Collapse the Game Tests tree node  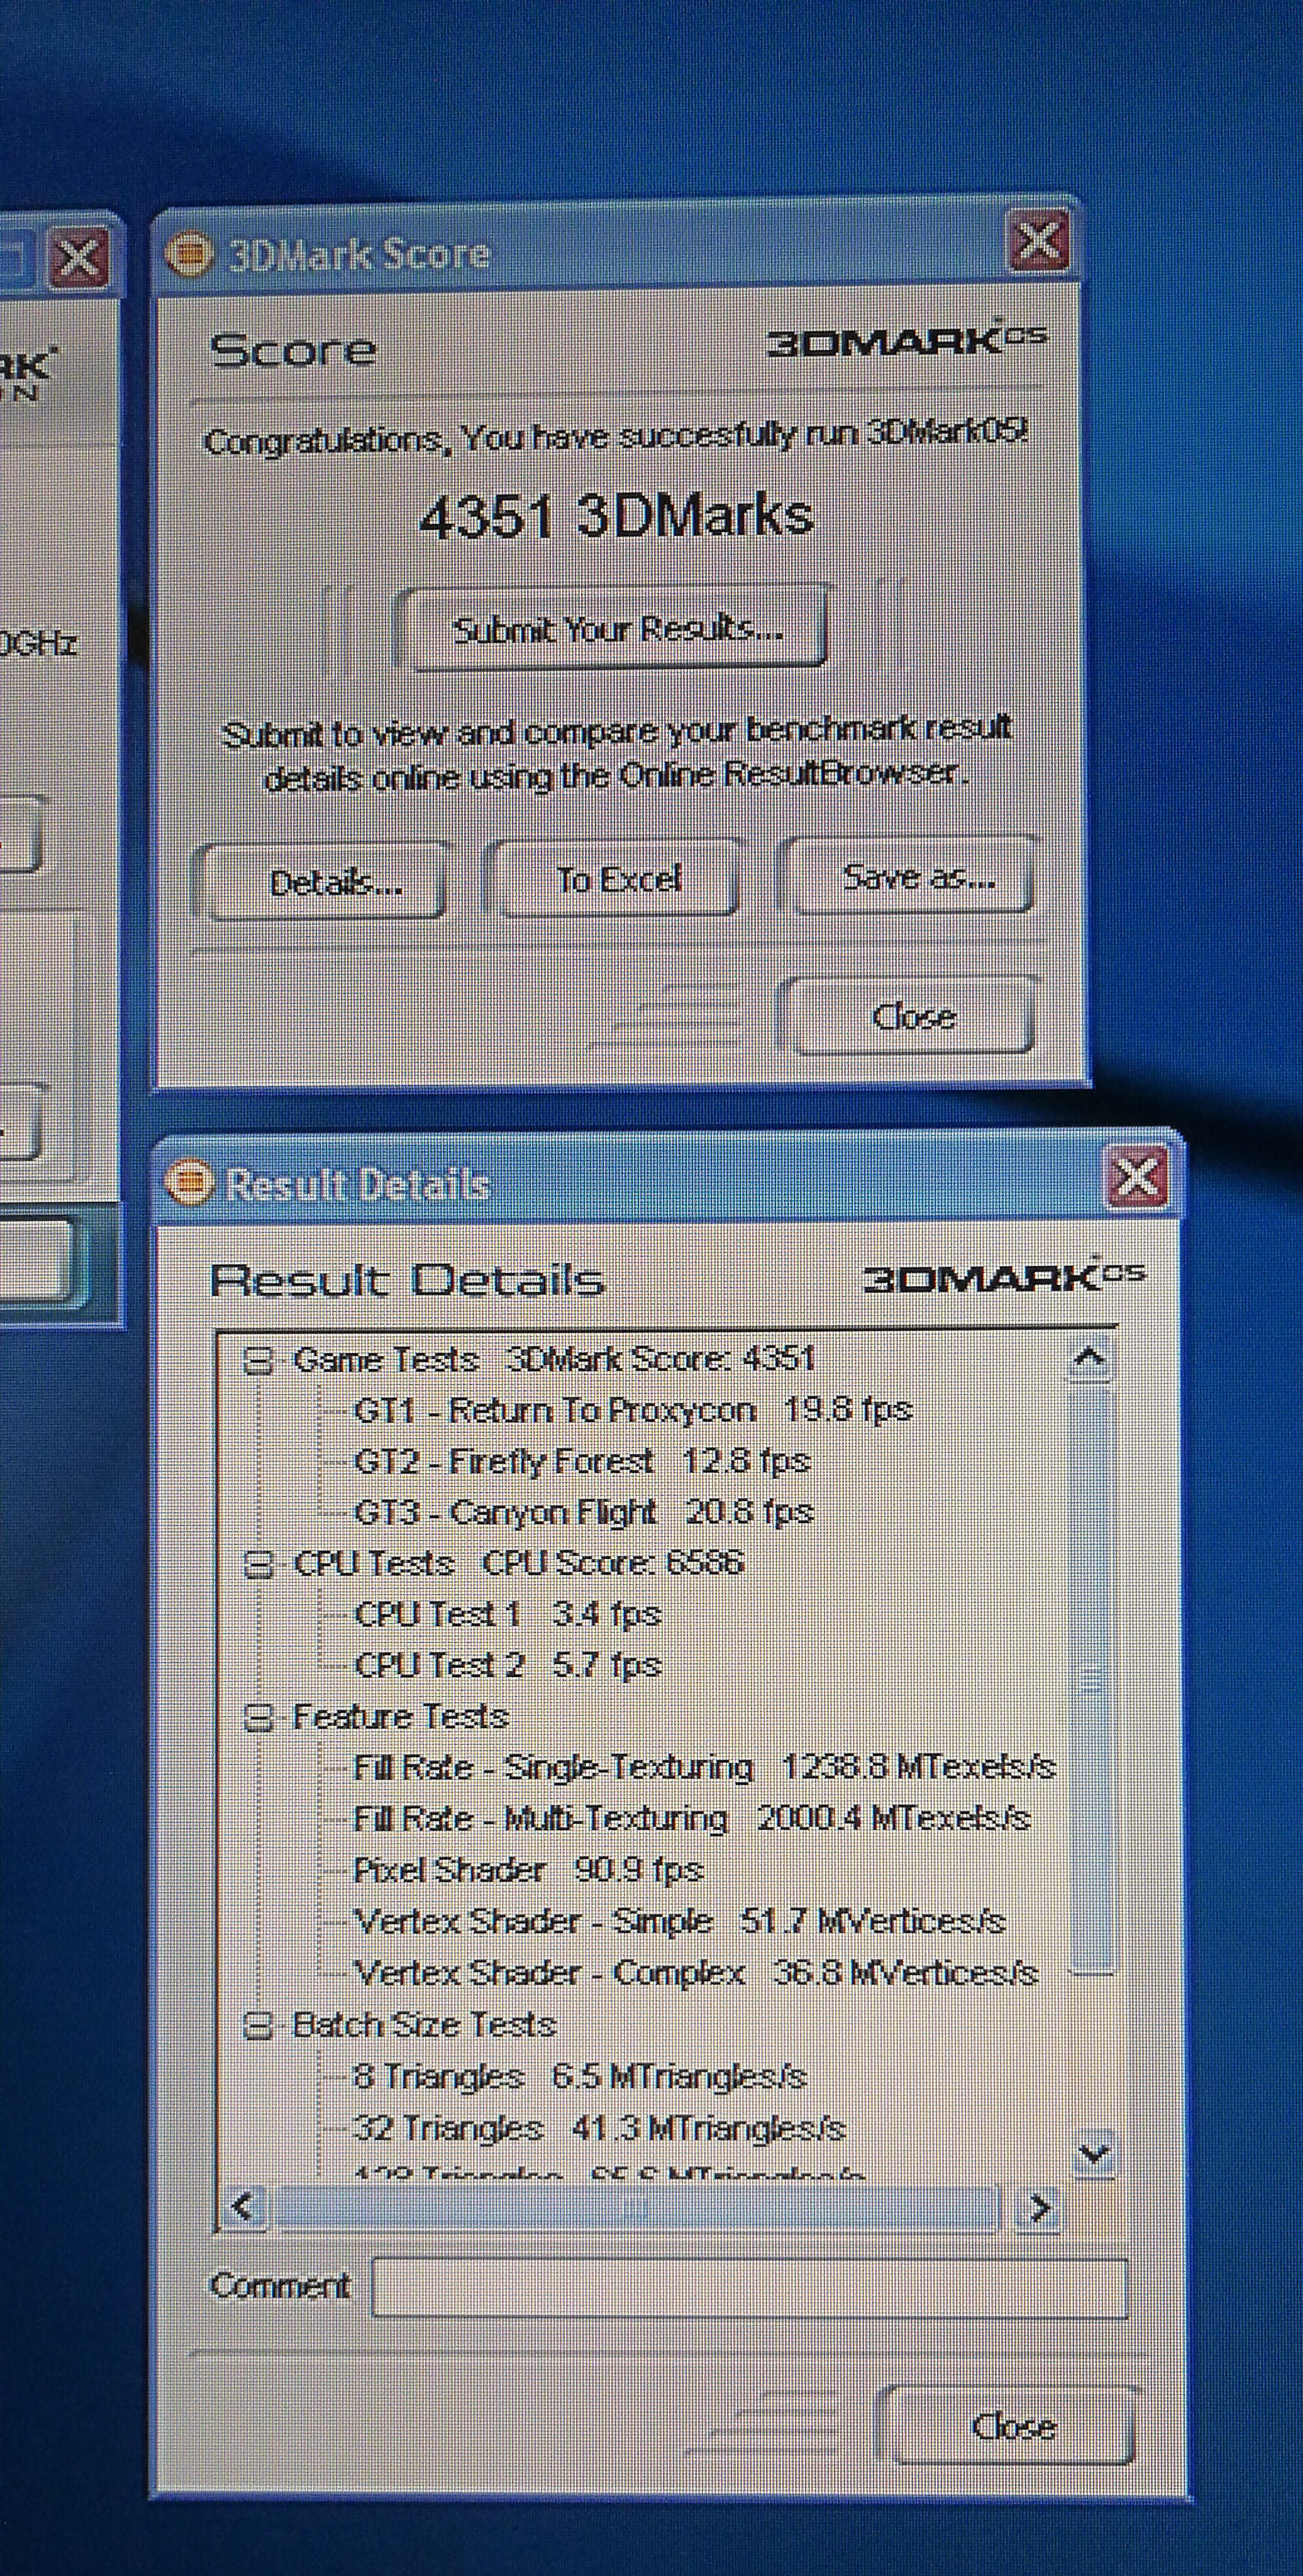[259, 1361]
